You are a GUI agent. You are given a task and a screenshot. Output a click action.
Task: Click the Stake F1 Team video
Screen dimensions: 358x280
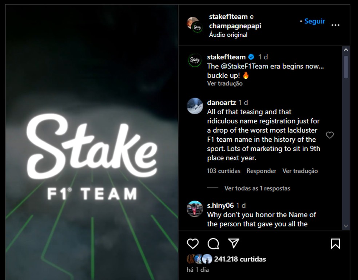[92, 142]
